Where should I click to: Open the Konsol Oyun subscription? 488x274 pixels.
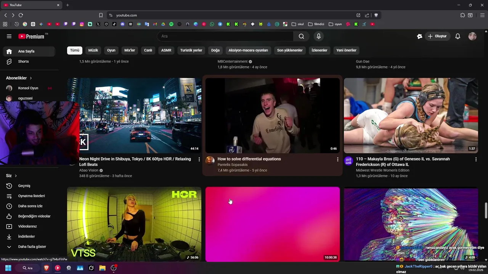click(x=29, y=88)
